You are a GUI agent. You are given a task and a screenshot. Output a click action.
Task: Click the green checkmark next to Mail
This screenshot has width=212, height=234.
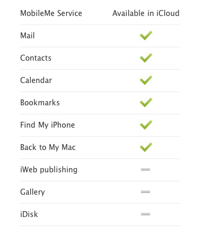pos(146,36)
